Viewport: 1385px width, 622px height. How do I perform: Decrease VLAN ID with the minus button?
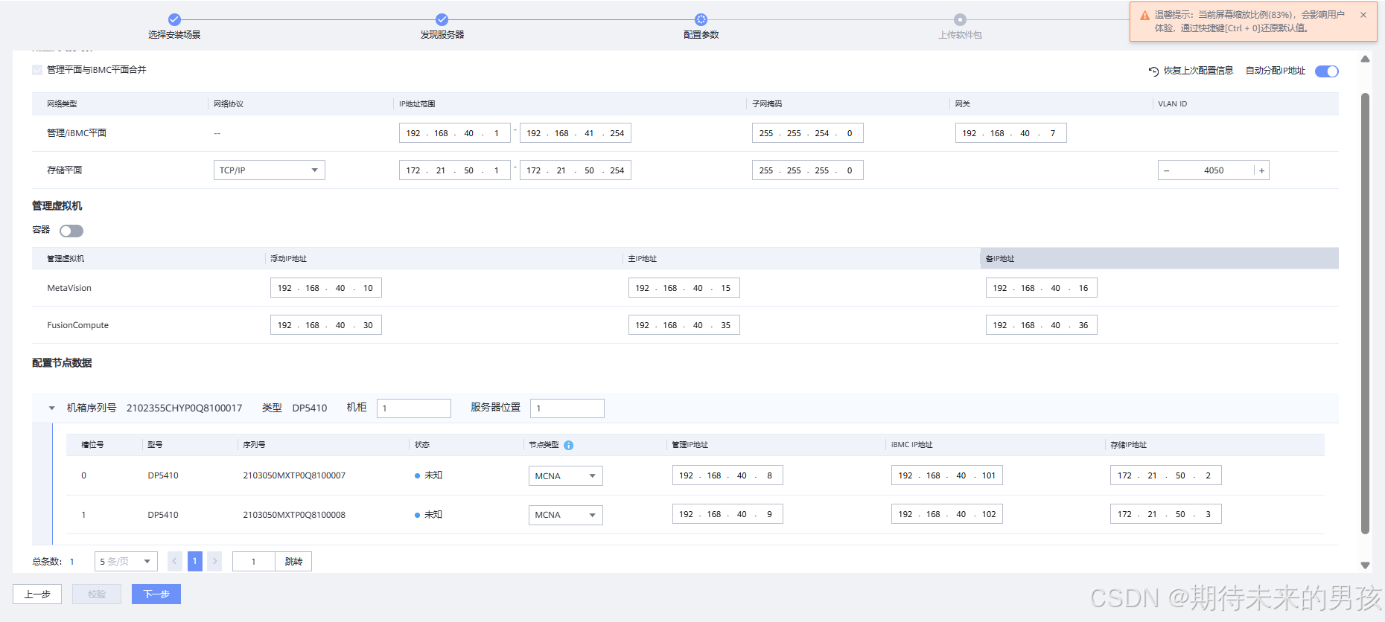click(x=1167, y=170)
